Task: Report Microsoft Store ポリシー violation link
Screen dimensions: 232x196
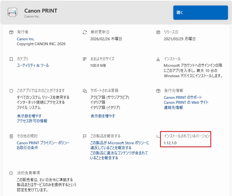Action: [120, 145]
